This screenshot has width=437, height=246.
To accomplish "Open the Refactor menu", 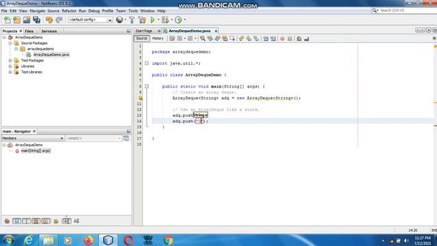I will tap(69, 11).
